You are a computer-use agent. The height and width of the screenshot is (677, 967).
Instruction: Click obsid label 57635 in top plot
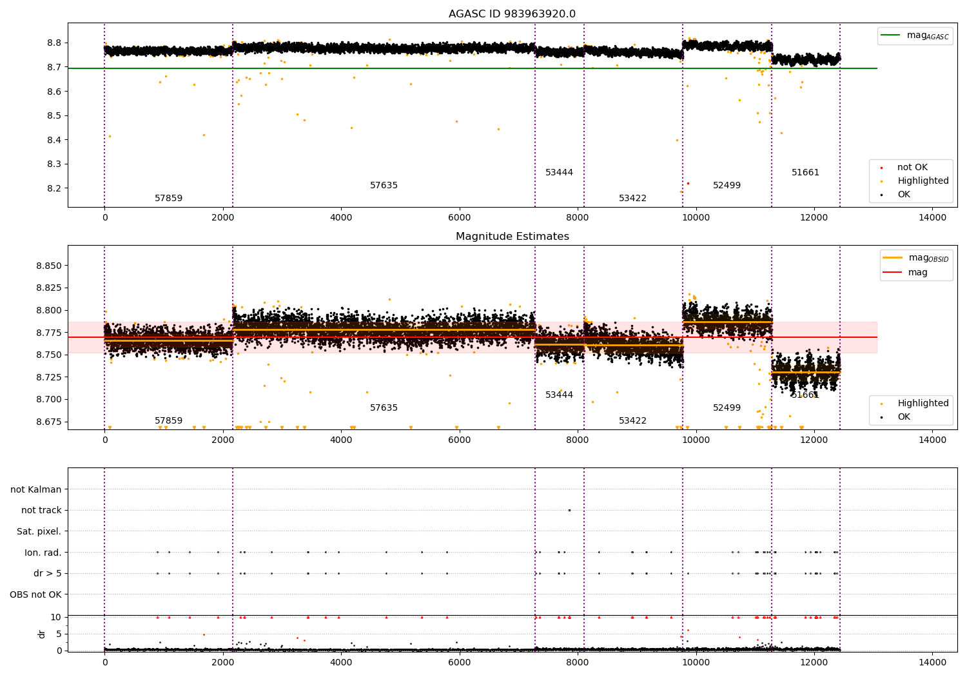384,186
